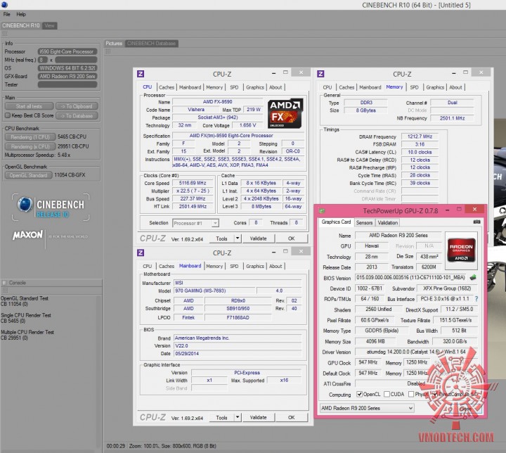The height and width of the screenshot is (453, 506).
Task: Click the Console panel grip icon
Action: tap(4, 290)
